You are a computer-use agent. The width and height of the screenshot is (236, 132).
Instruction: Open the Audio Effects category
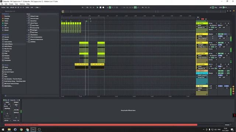point(8,44)
